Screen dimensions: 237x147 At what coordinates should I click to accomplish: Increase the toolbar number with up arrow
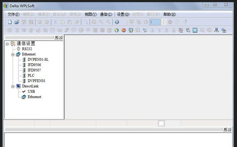click(164, 21)
